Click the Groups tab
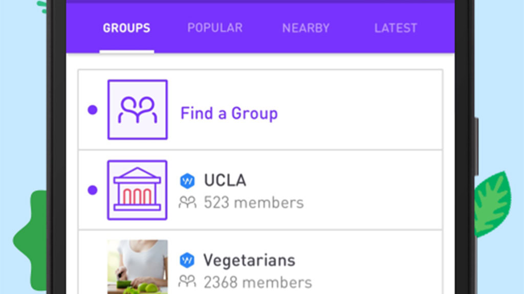The width and height of the screenshot is (524, 294). 126,28
